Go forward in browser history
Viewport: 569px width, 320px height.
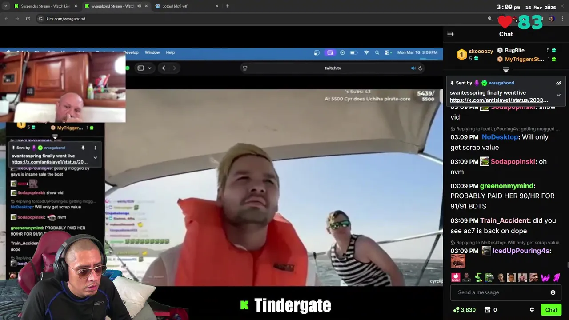point(17,19)
